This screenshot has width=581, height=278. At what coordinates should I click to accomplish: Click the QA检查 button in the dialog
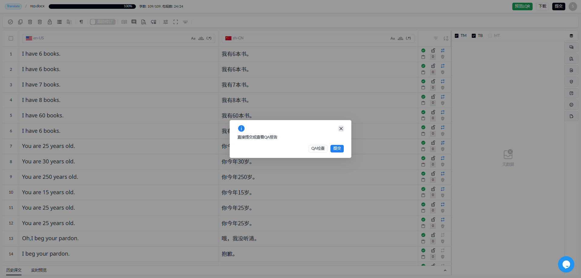point(318,149)
